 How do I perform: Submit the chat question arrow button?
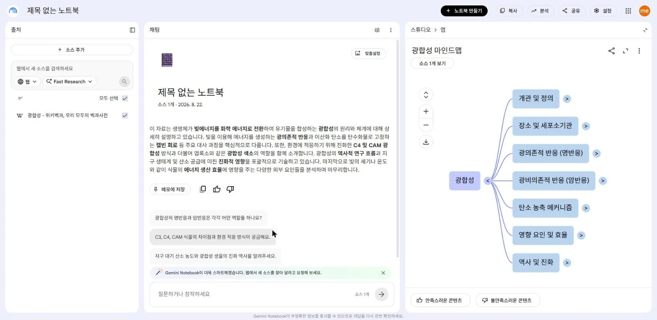click(381, 294)
